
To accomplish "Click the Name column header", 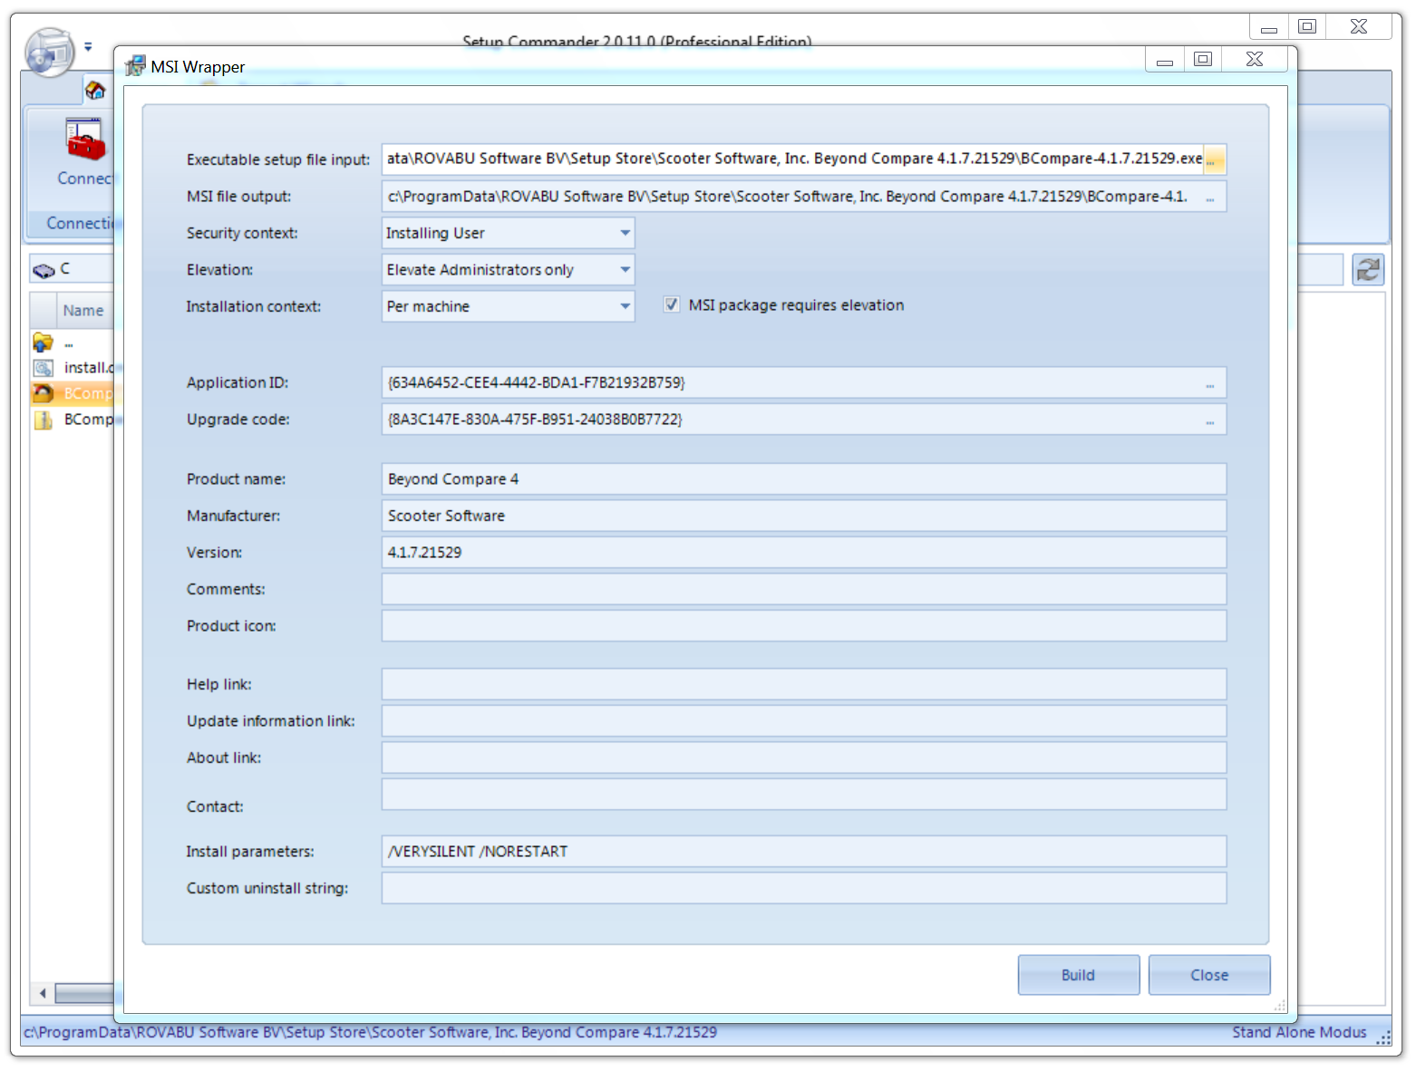I will point(83,311).
